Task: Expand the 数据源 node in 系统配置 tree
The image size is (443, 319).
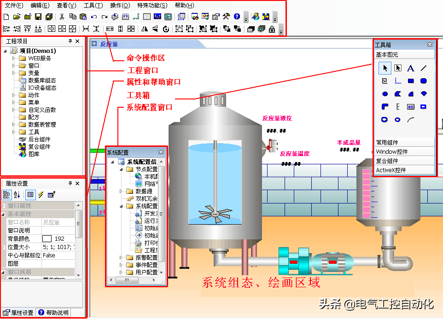Action: 120,191
